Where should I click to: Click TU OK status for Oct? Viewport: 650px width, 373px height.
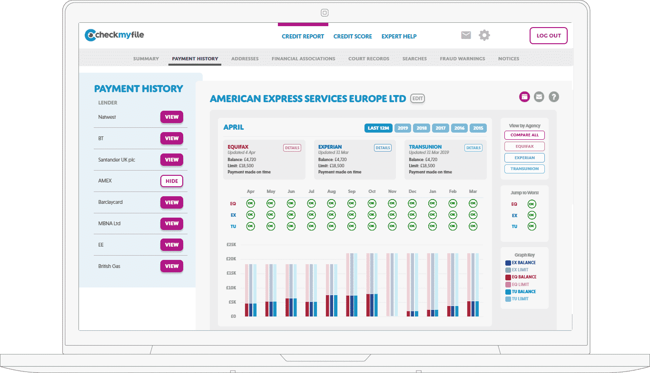pos(372,226)
